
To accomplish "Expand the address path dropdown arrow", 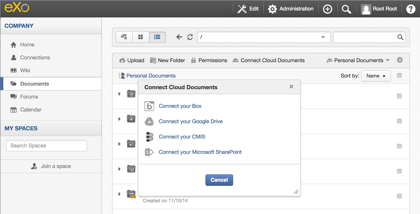I will [323, 37].
